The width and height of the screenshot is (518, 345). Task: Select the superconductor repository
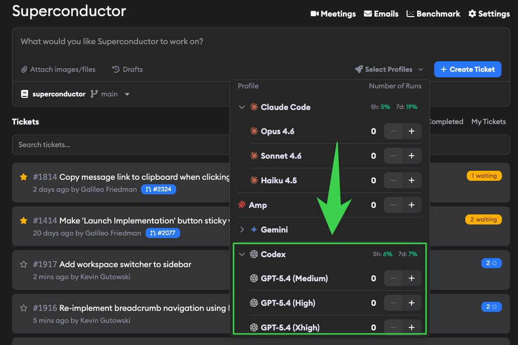(53, 94)
